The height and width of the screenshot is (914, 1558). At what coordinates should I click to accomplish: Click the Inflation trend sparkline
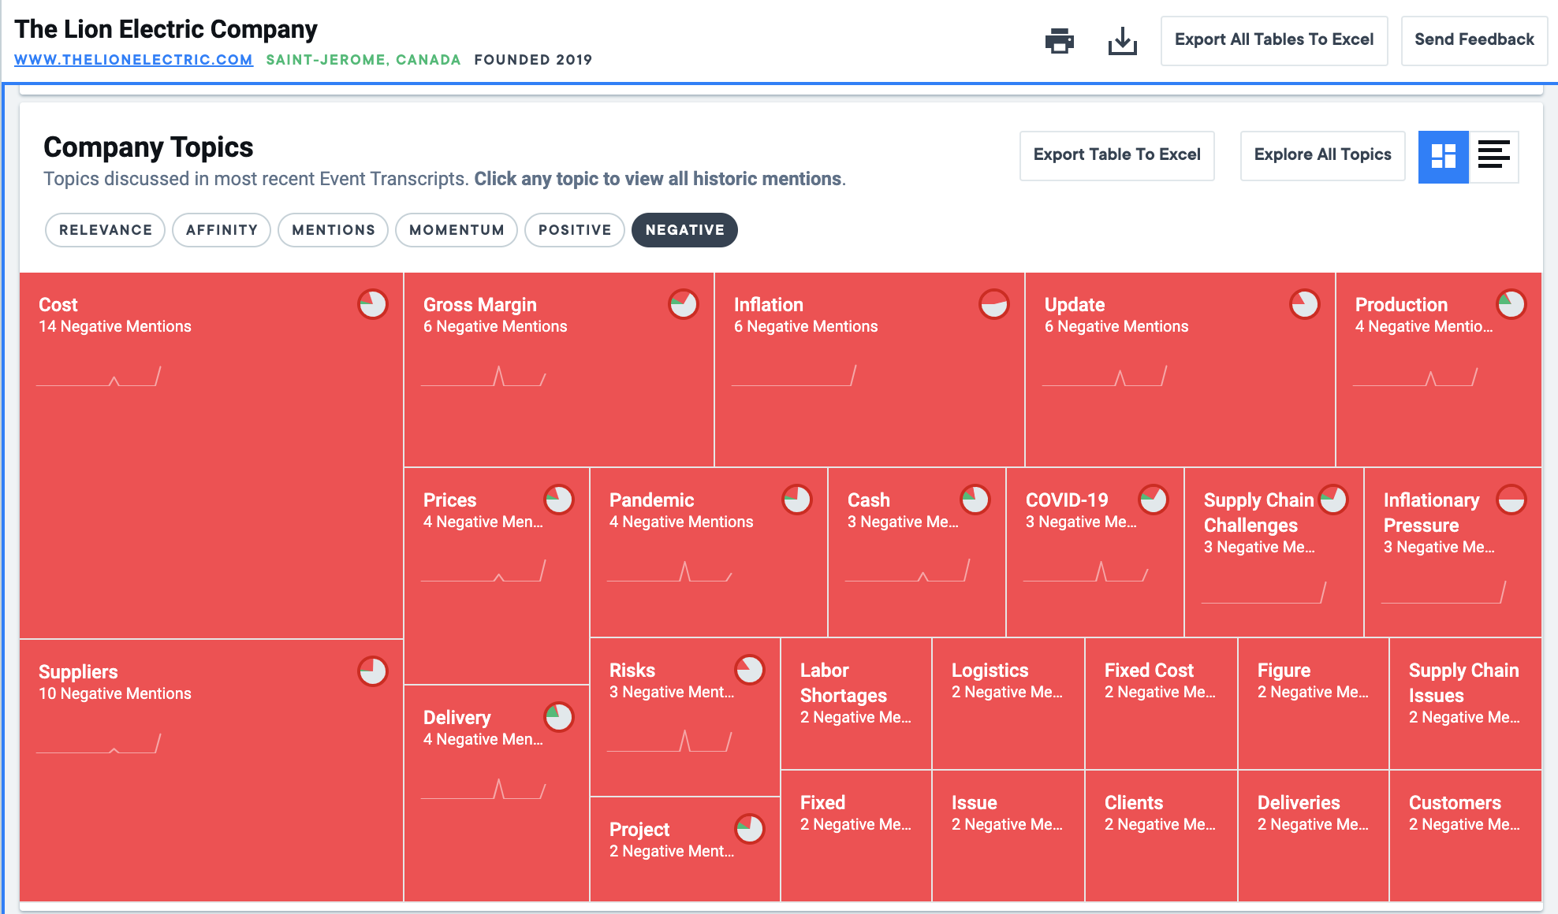tap(794, 376)
